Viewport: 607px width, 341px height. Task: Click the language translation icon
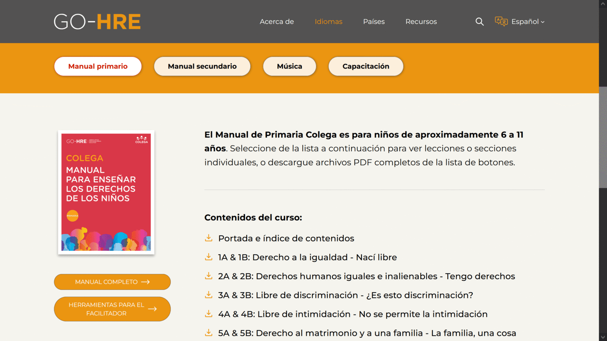pyautogui.click(x=501, y=22)
